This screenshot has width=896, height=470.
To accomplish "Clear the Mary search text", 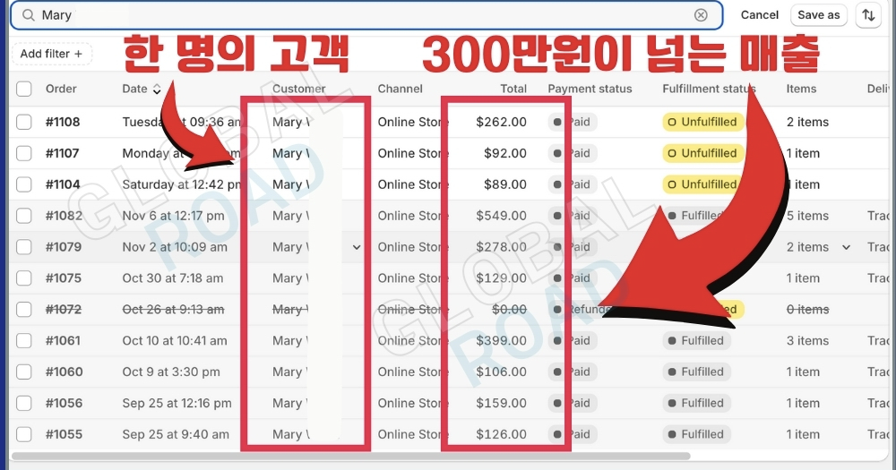I will point(701,15).
